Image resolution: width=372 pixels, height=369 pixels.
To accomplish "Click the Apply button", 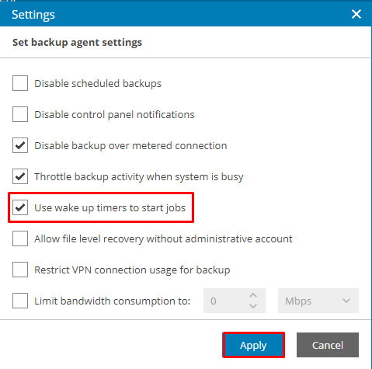I will (253, 345).
